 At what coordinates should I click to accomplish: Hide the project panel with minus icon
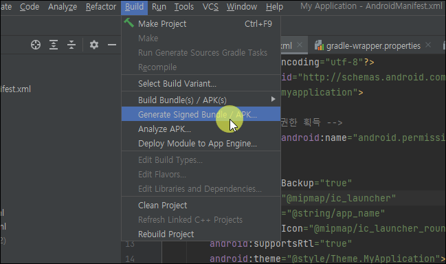coord(112,45)
